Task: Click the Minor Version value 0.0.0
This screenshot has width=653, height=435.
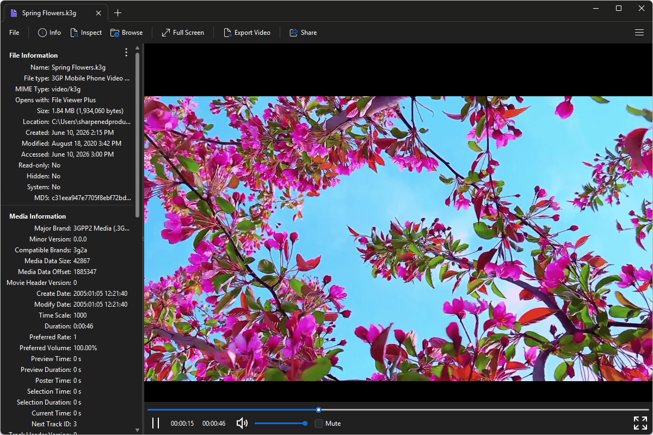Action: [80, 239]
